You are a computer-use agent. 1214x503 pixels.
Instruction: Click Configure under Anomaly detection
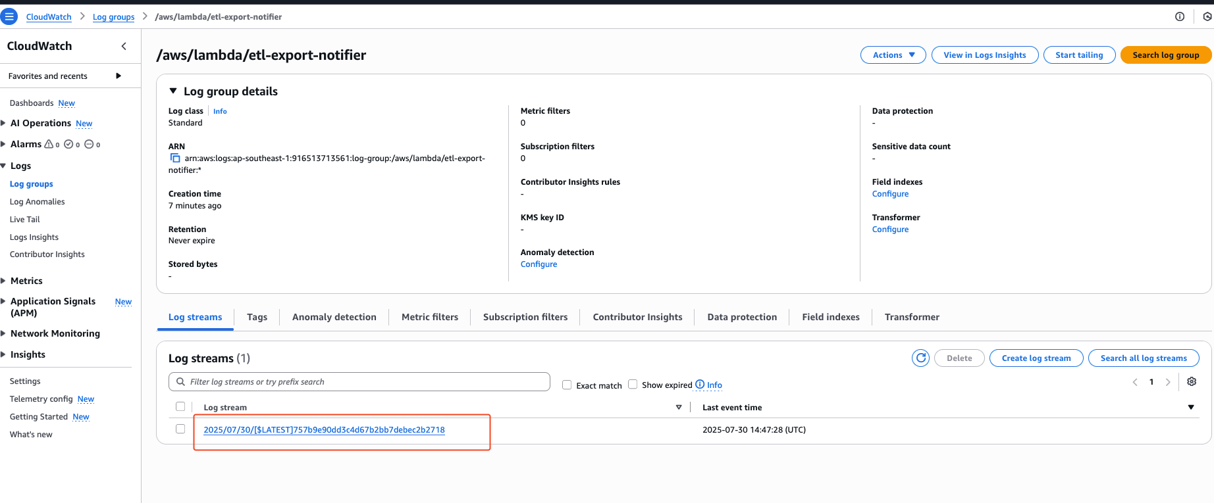[539, 264]
